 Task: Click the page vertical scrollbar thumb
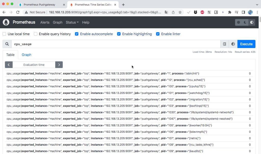tap(260, 19)
